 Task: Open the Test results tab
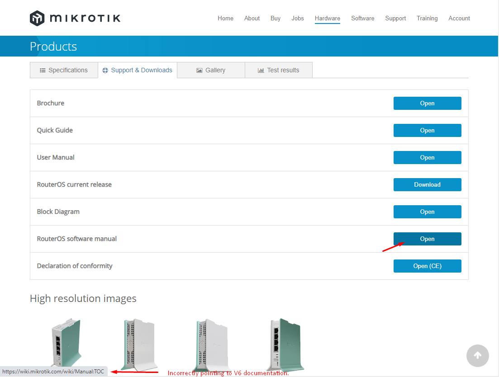(x=279, y=70)
